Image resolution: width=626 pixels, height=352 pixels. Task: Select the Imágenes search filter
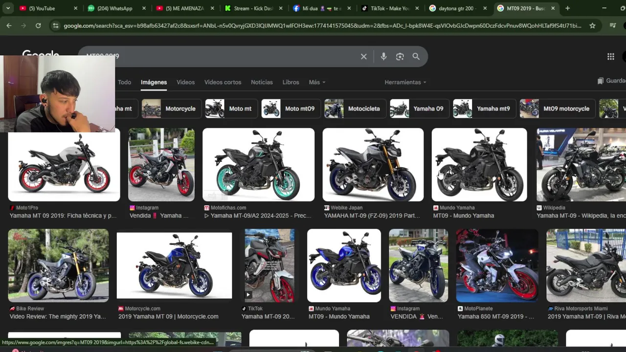point(154,82)
